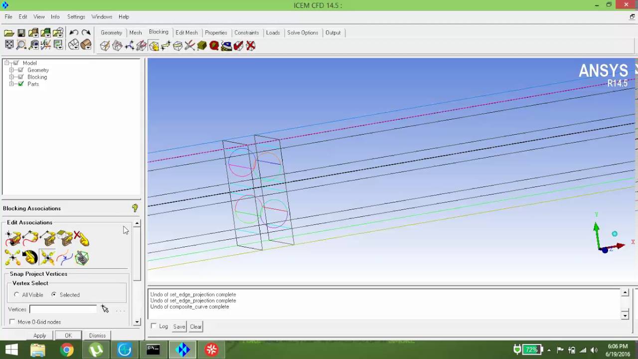Click the Merge Vertices icon
This screenshot has height=359, width=638.
[x=129, y=46]
